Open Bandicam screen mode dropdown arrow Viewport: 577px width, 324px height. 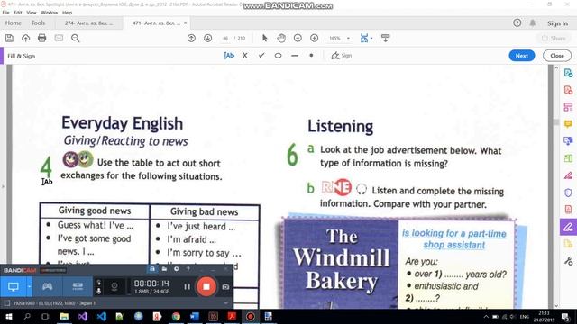tap(30, 286)
